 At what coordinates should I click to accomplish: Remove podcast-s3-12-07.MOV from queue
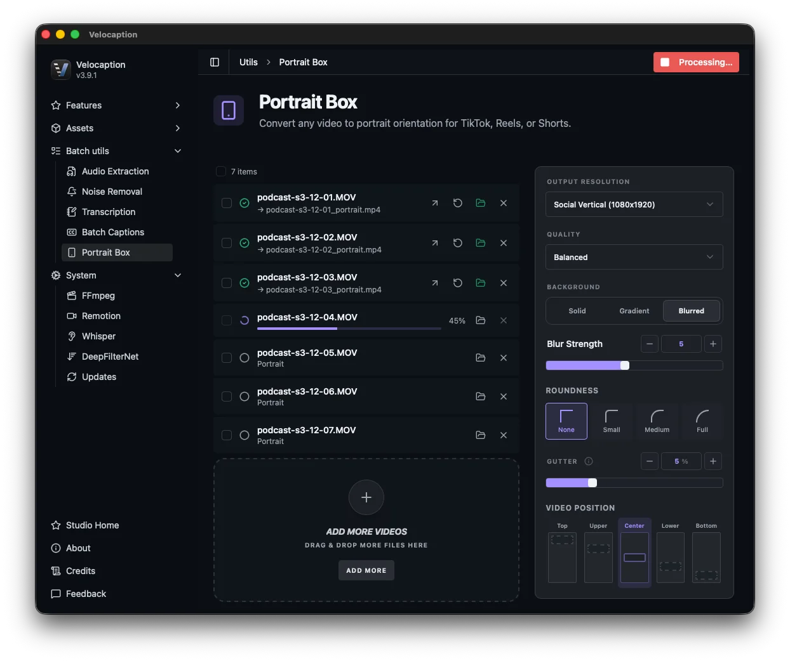pyautogui.click(x=504, y=435)
